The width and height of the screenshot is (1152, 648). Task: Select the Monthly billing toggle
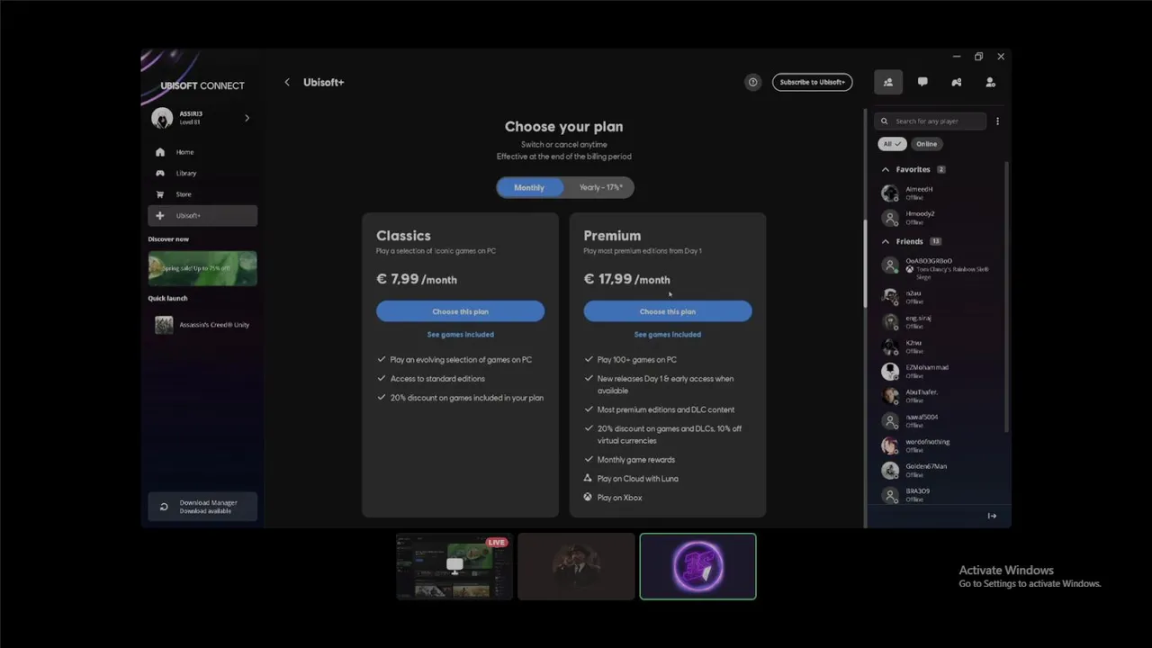click(529, 187)
